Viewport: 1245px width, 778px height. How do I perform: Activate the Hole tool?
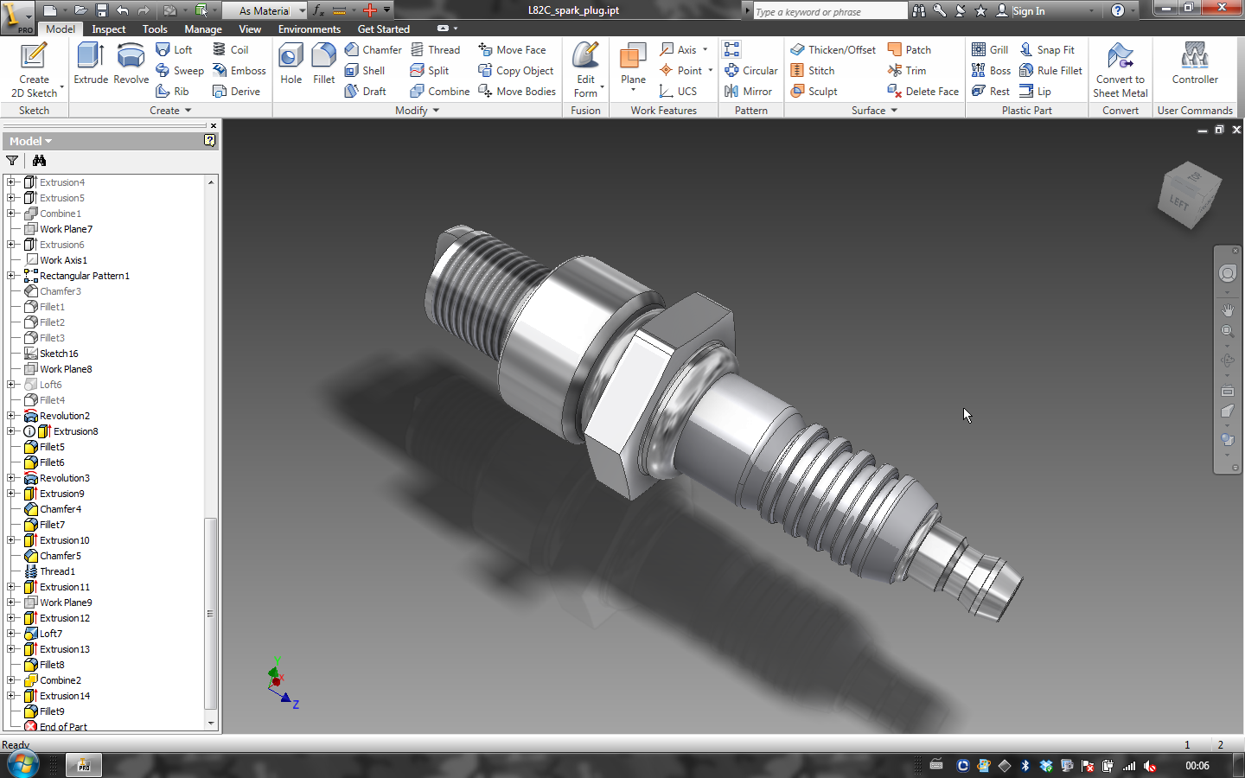coord(291,63)
